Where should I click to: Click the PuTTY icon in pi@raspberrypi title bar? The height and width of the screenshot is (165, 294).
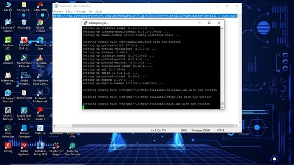tap(85, 23)
